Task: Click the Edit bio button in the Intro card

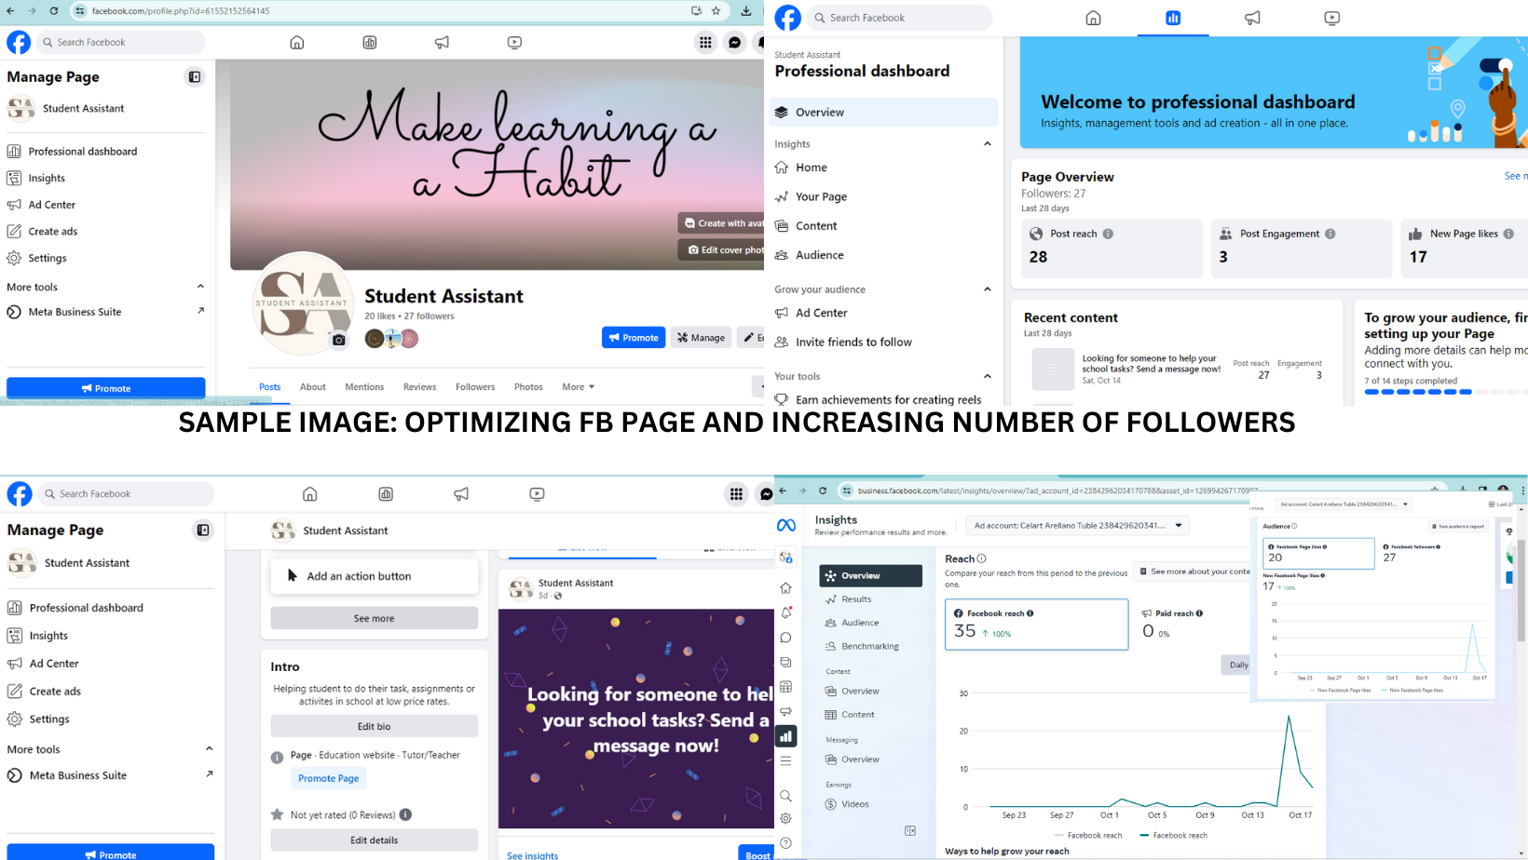Action: tap(375, 726)
